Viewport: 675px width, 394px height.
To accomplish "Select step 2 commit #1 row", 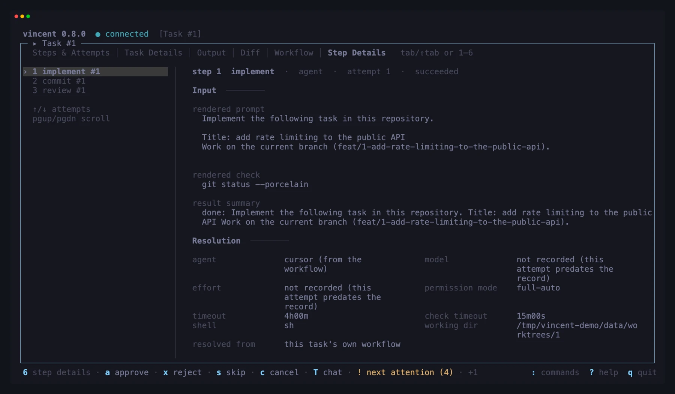I will coord(59,81).
